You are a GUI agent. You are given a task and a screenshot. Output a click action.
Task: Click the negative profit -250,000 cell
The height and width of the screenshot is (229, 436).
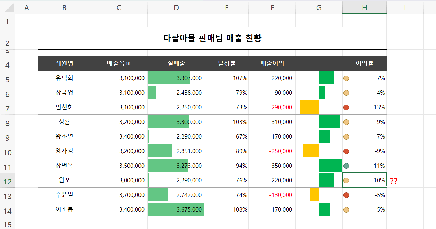[x=272, y=151]
